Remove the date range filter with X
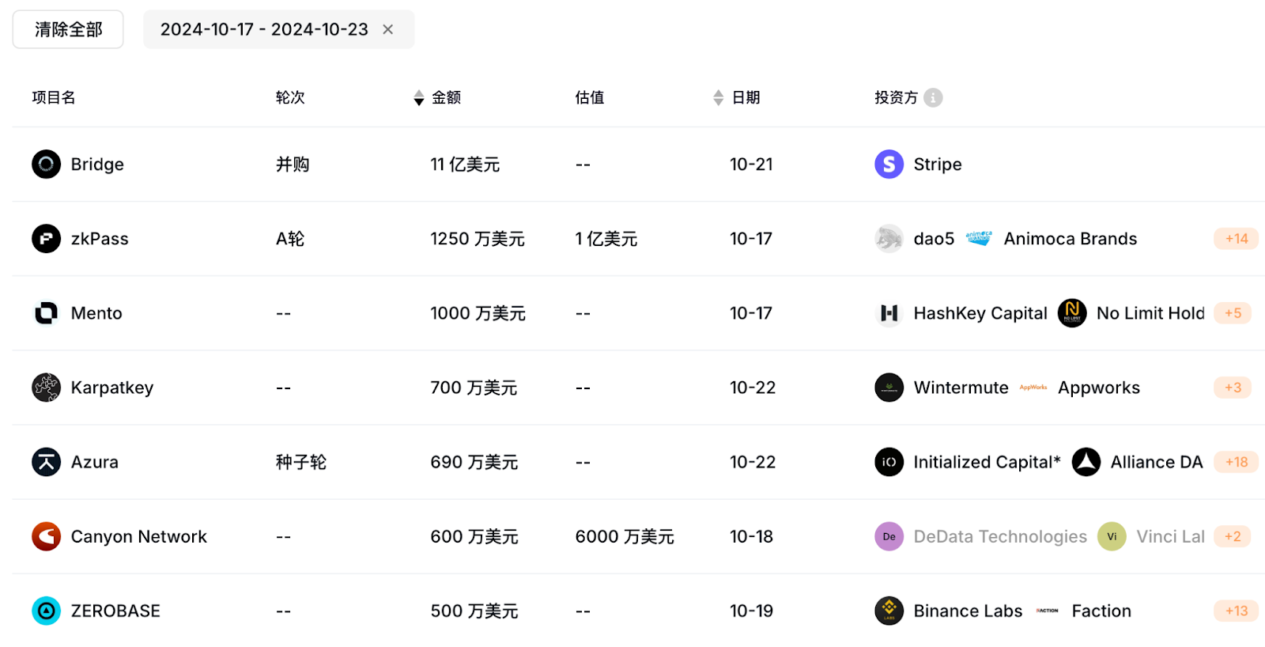 click(x=387, y=29)
